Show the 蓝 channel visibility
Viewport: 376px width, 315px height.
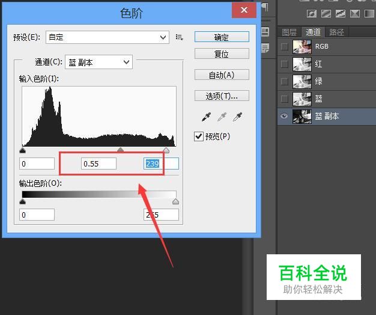284,99
